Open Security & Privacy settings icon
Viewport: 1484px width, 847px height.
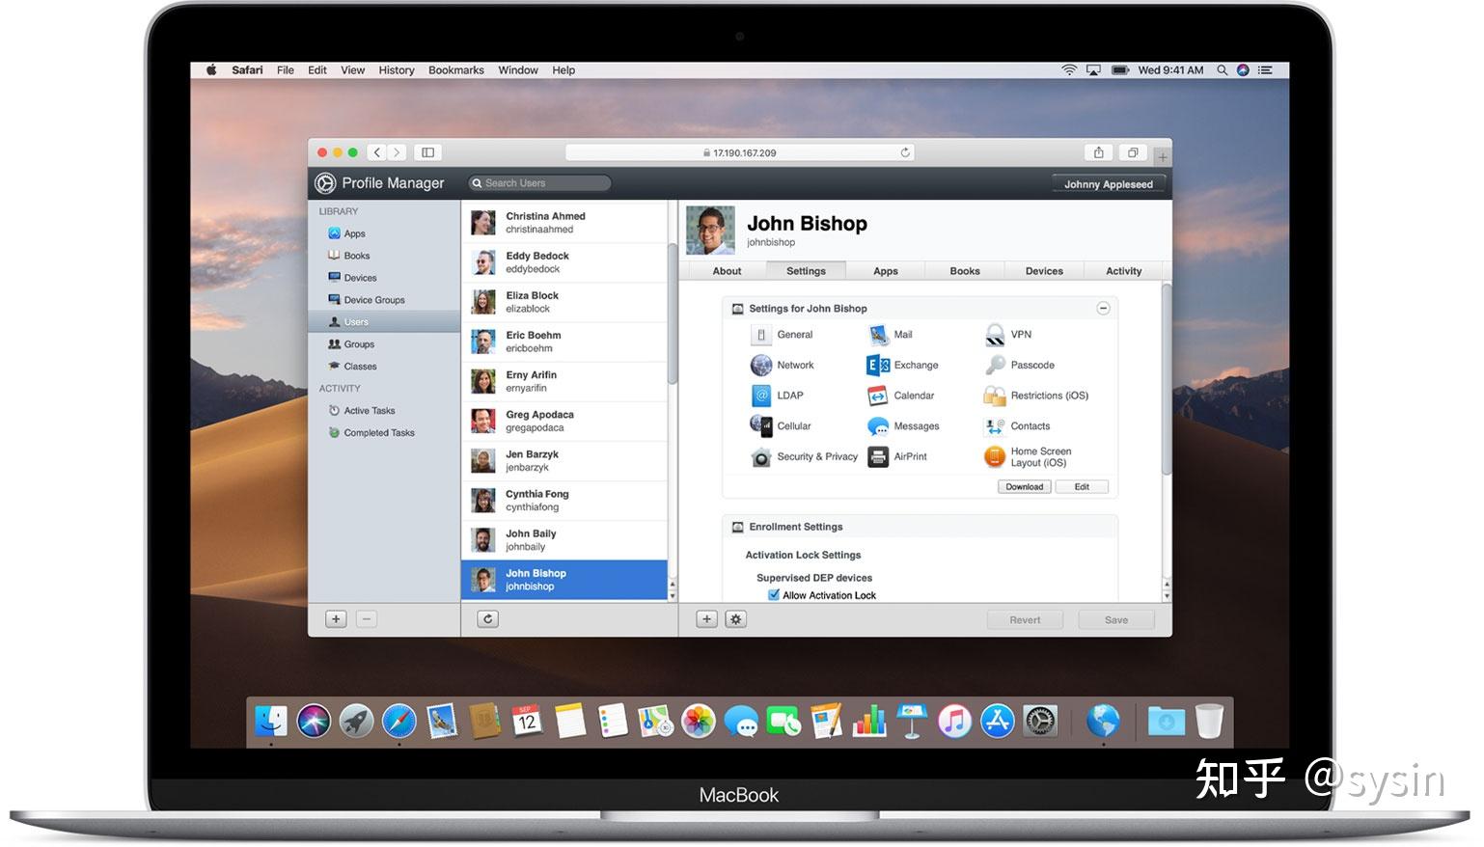(761, 457)
